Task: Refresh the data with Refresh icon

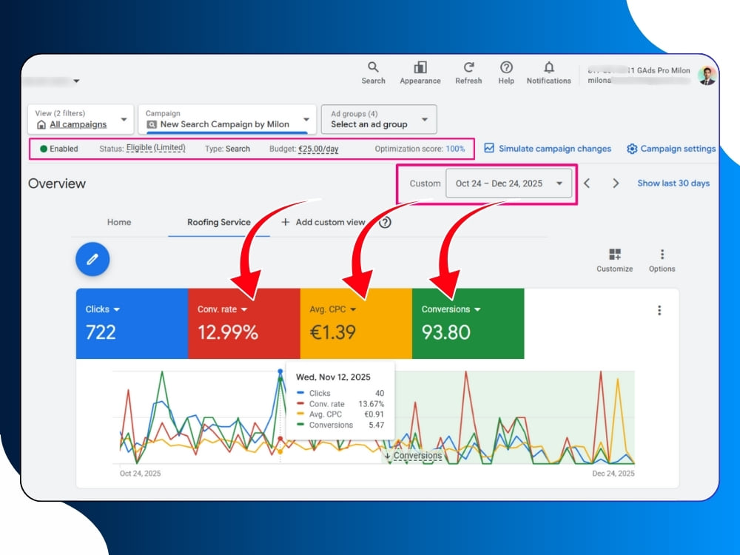Action: 468,67
